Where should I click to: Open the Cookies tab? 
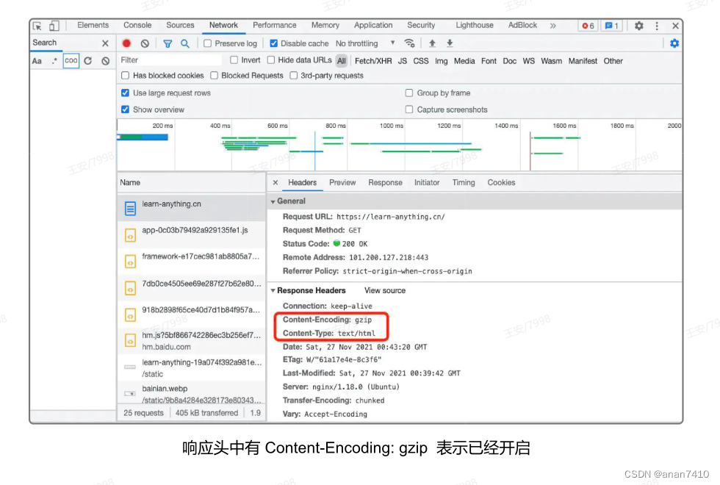point(501,182)
